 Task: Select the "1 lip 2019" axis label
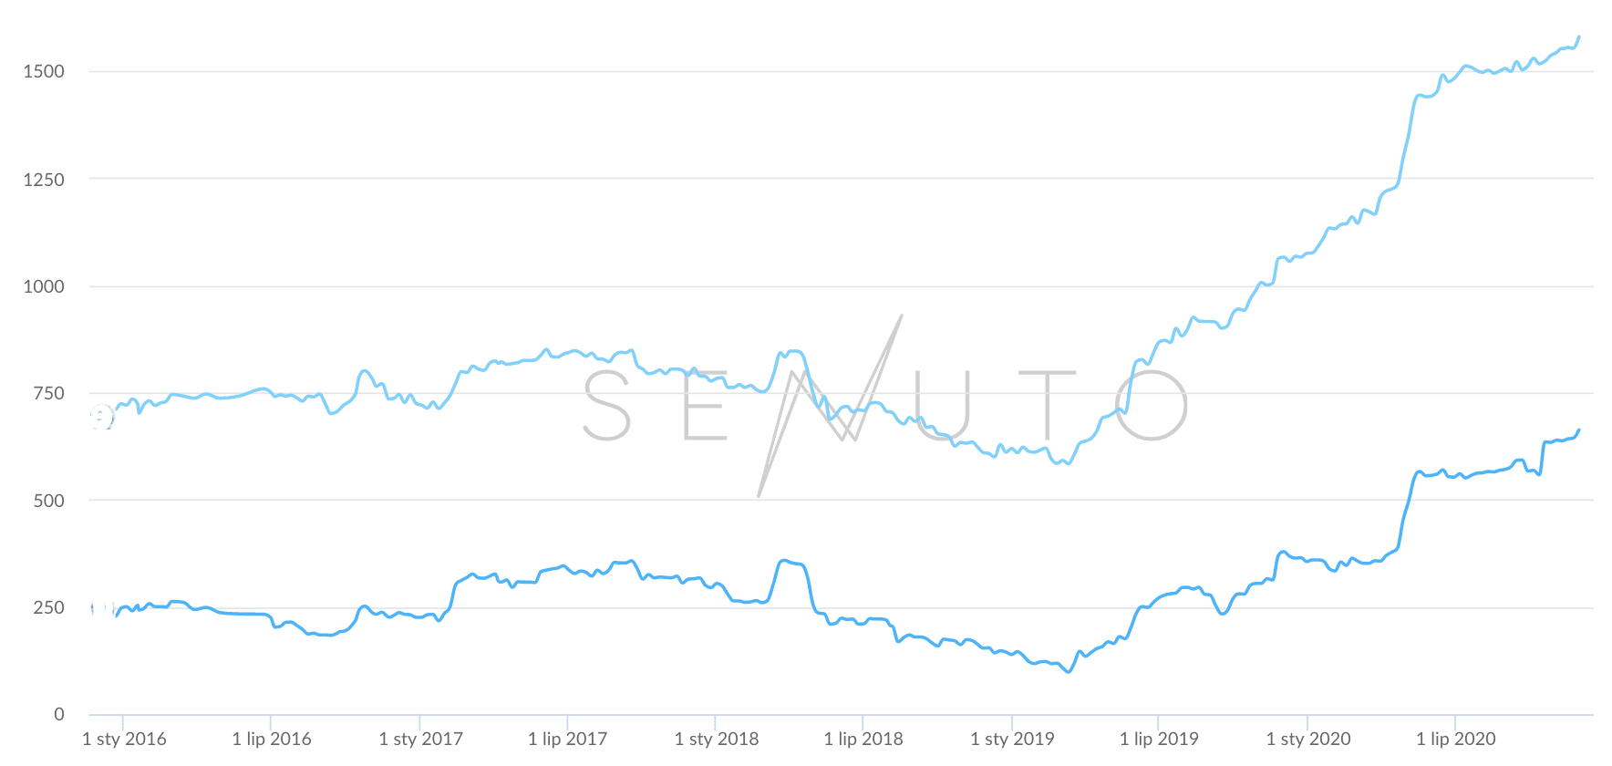1159,739
